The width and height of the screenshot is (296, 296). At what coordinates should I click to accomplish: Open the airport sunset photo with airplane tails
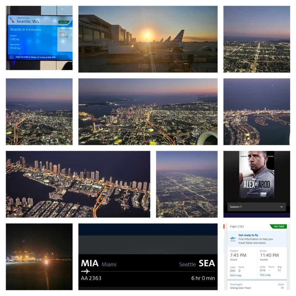[148, 39]
